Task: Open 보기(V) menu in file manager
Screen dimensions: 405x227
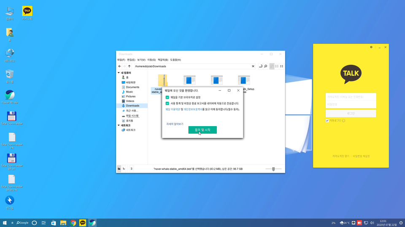Action: [141, 60]
